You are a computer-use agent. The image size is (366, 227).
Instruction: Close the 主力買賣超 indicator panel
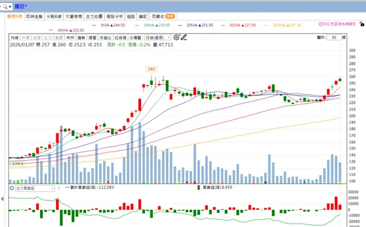(x=12, y=188)
